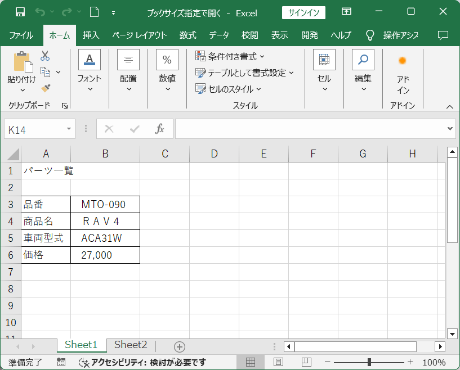The image size is (460, 370).
Task: Select row 5 header
Action: [x=11, y=238]
